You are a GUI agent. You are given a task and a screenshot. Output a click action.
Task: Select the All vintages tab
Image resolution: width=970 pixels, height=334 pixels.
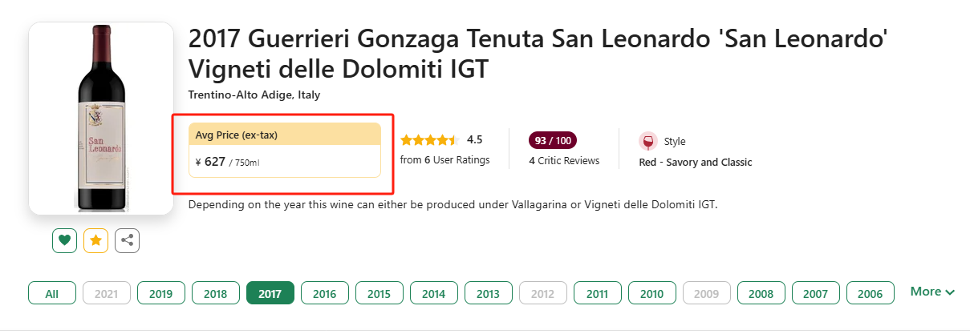click(x=52, y=294)
